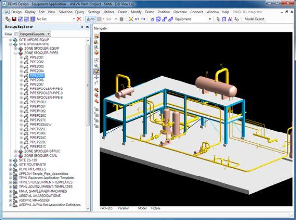Open the Solid dropdown arrow in toolbar
The image size is (296, 220).
coord(116,19)
